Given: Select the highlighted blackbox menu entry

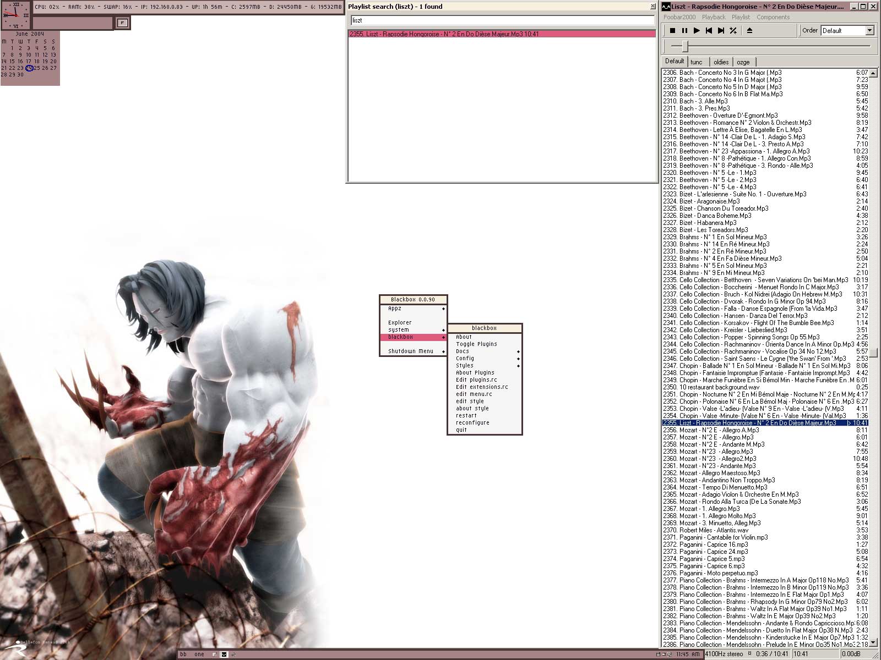Looking at the screenshot, I should 413,337.
